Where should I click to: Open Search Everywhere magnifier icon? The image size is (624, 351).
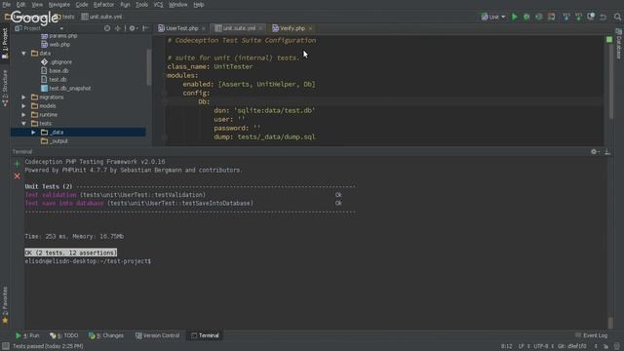point(617,17)
